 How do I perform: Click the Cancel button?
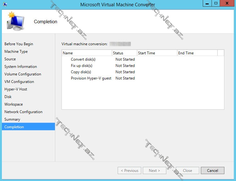pyautogui.click(x=212, y=170)
